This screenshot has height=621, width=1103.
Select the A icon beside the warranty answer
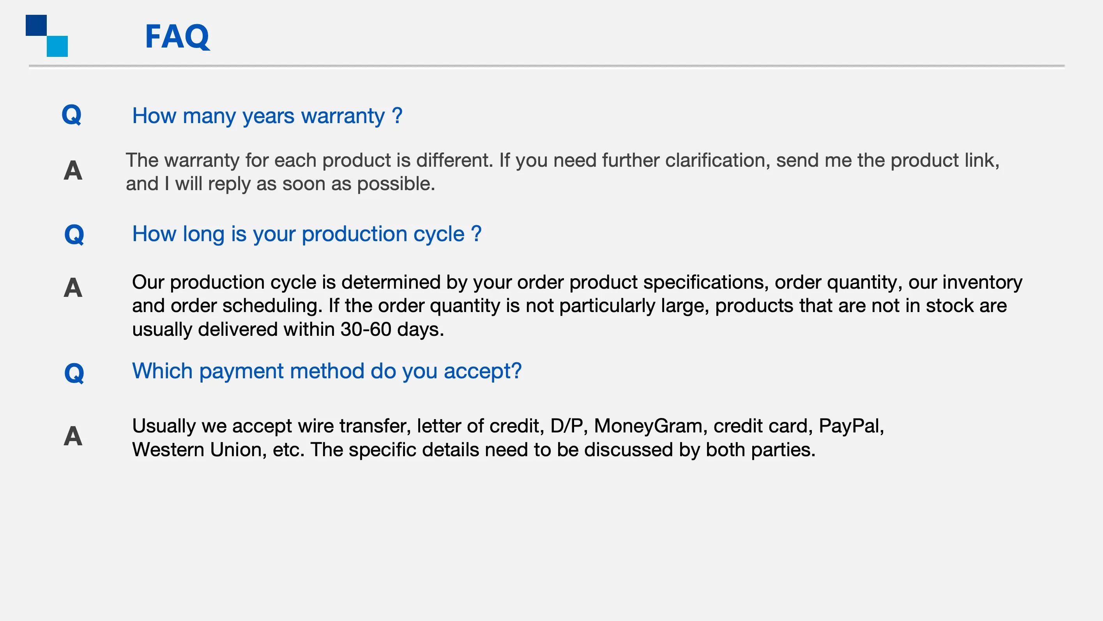coord(73,170)
